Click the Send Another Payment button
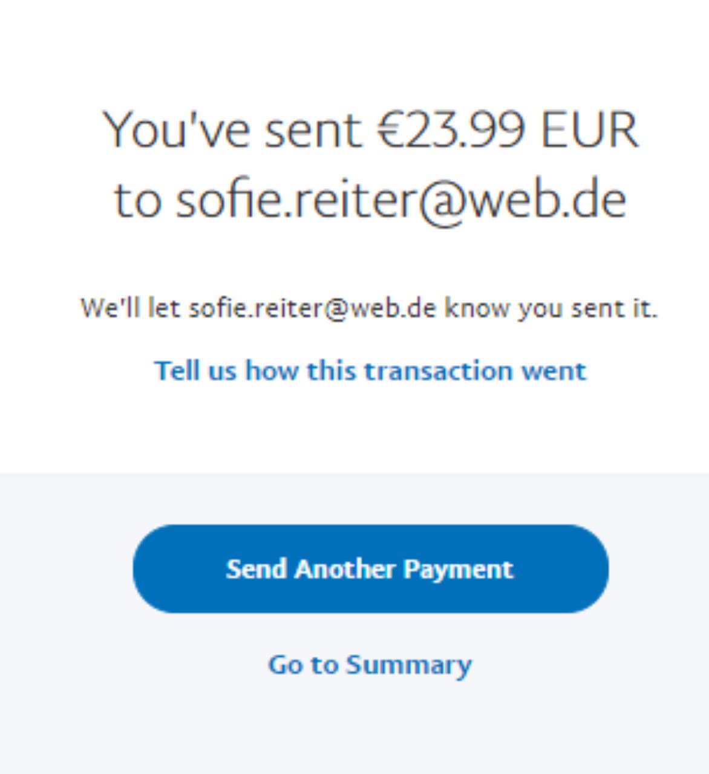The height and width of the screenshot is (774, 709). tap(370, 569)
